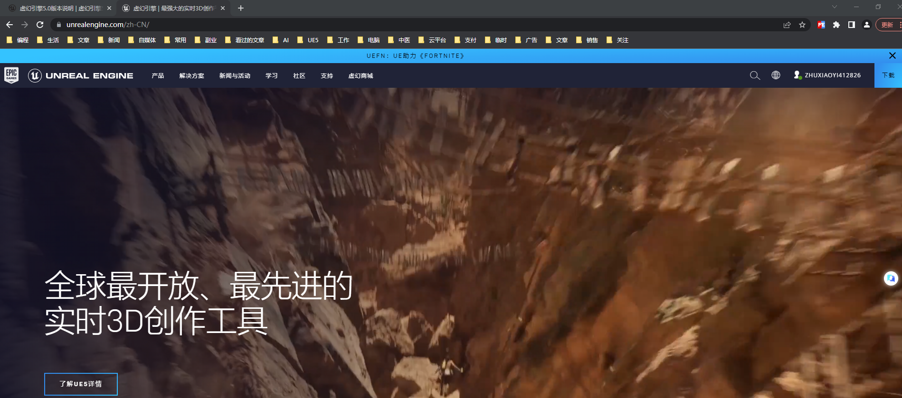Click the floating round assistant icon
The image size is (902, 398).
891,278
